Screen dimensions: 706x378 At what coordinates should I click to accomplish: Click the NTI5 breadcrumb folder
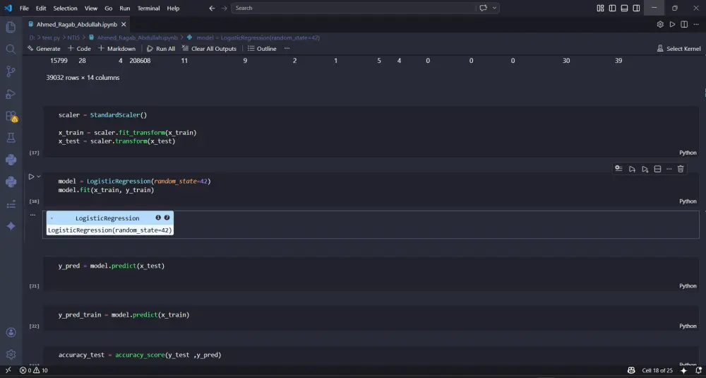coord(73,38)
